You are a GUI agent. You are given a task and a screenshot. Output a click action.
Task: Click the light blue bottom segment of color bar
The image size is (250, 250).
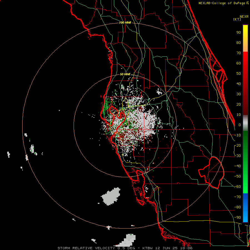tap(245, 217)
